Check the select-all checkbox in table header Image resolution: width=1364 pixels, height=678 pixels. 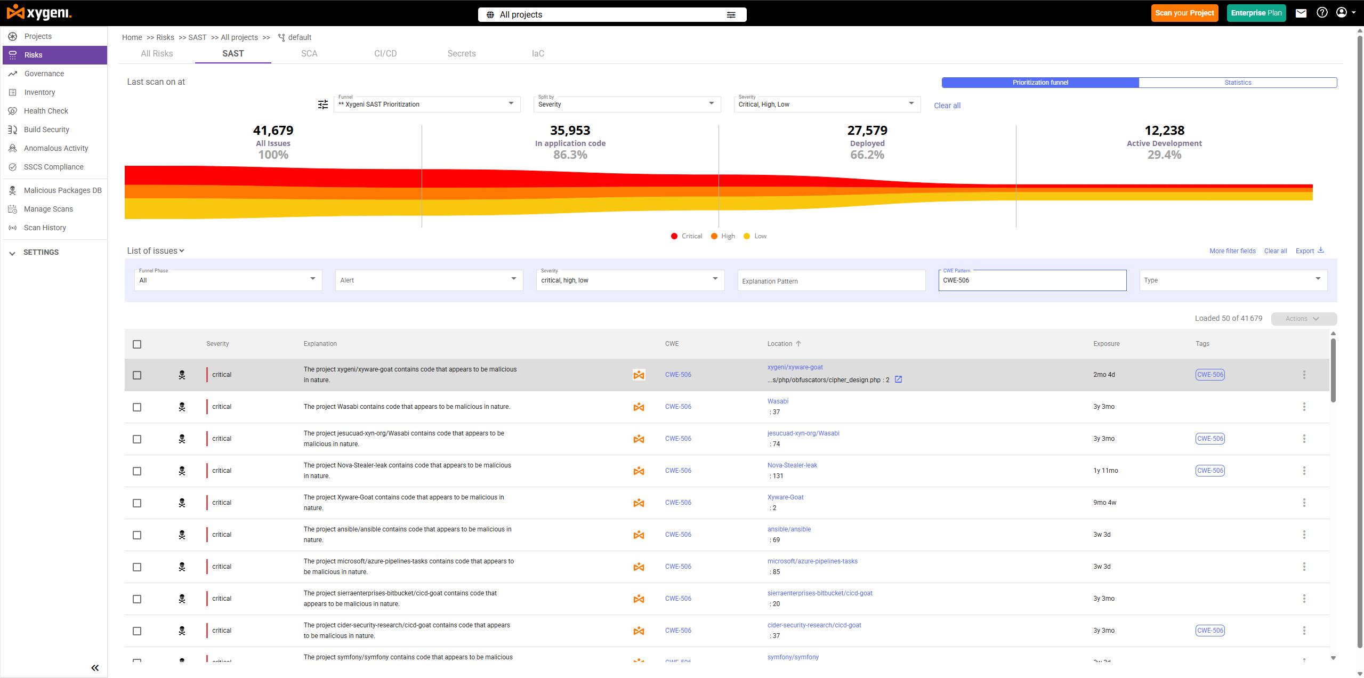(137, 344)
